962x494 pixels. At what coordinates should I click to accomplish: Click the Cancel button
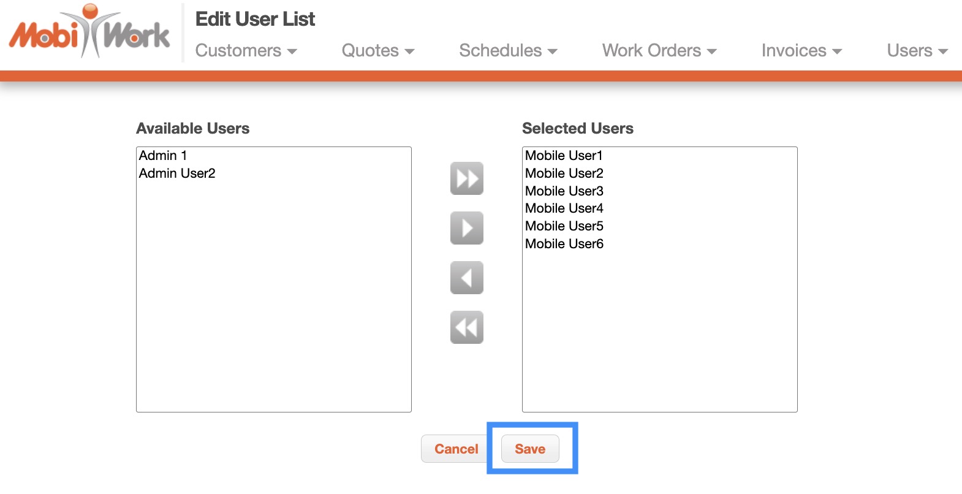point(456,449)
